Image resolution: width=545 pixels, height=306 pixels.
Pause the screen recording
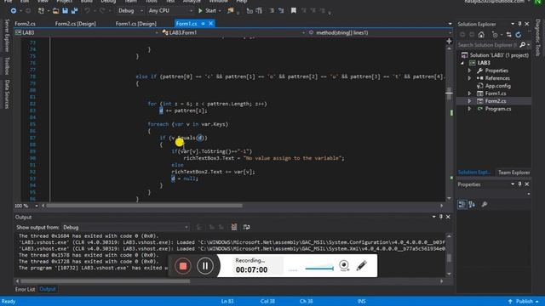pos(205,266)
